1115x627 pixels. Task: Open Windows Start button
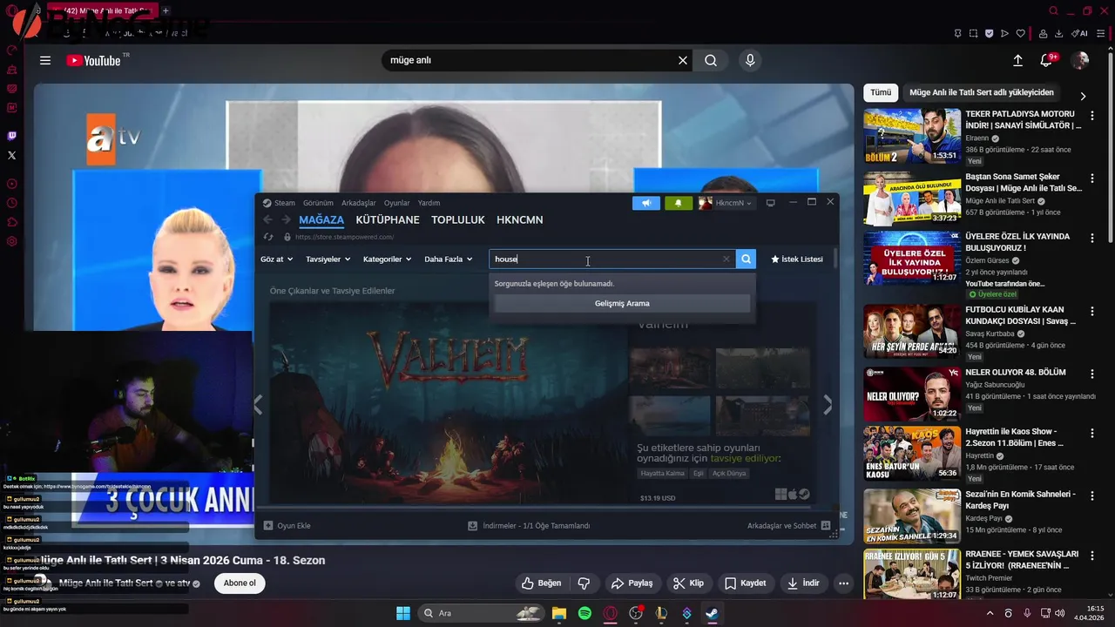coord(403,614)
